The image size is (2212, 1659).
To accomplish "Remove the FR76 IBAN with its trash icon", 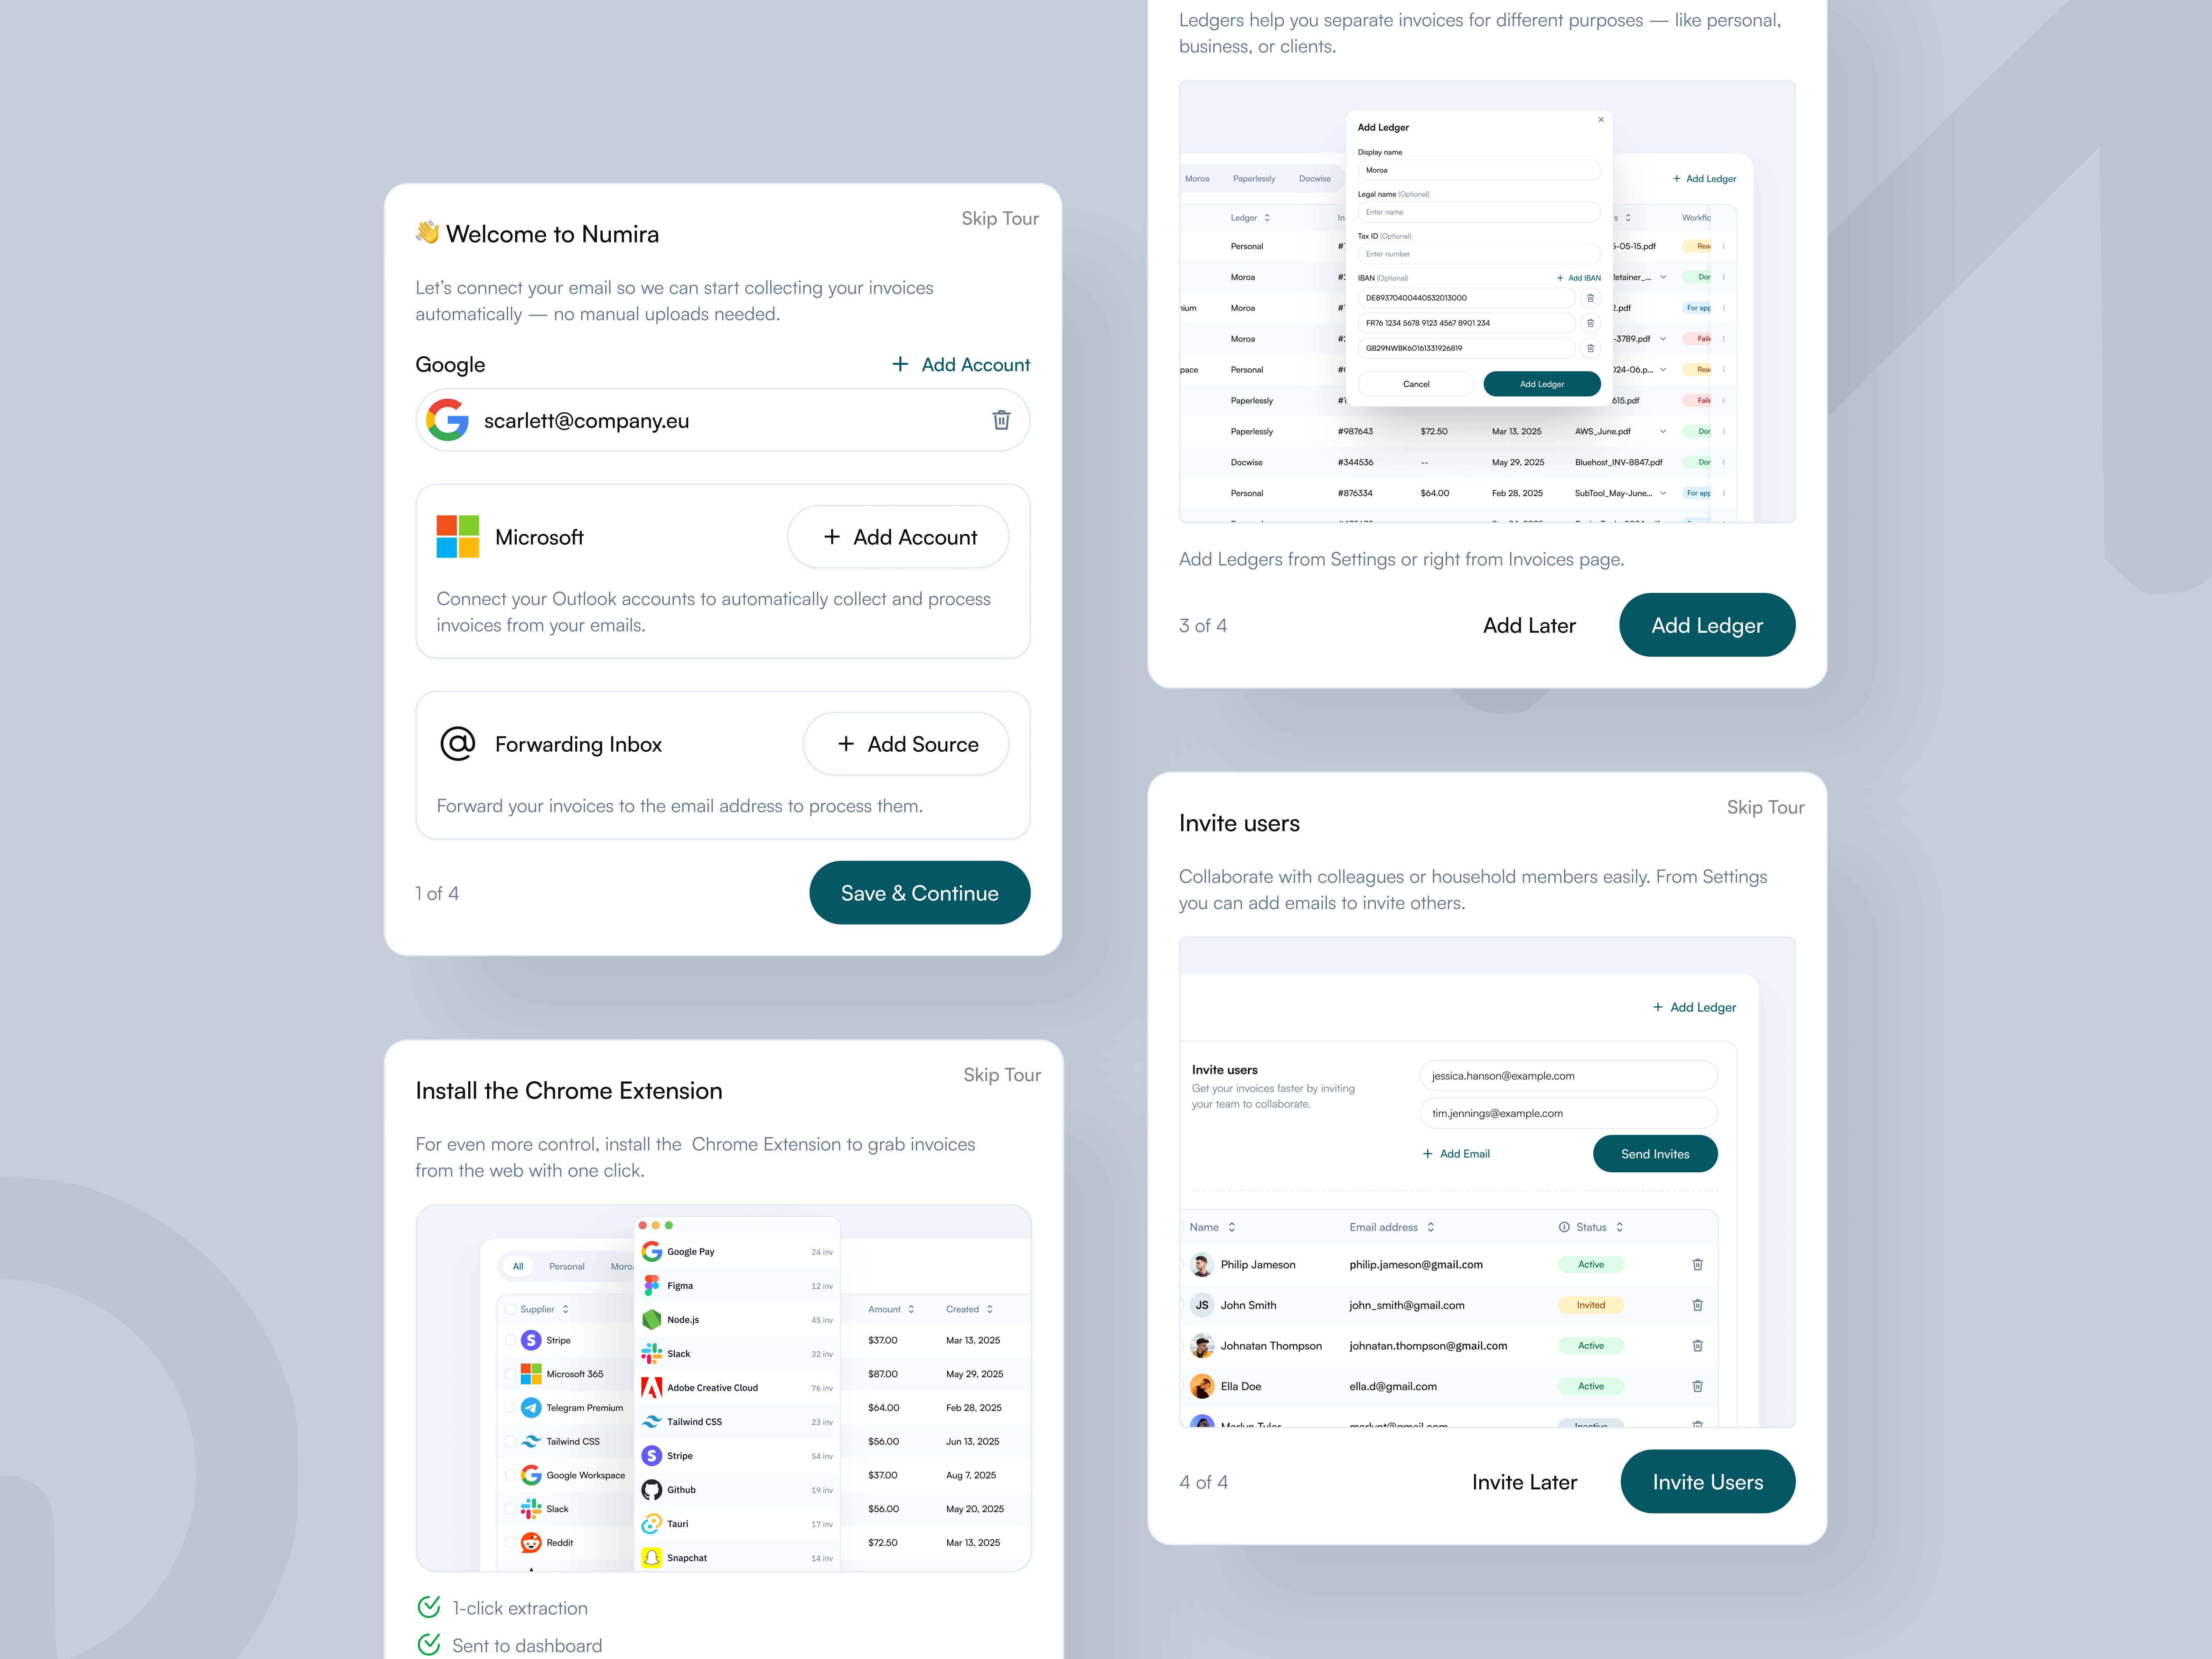I will pos(1591,323).
